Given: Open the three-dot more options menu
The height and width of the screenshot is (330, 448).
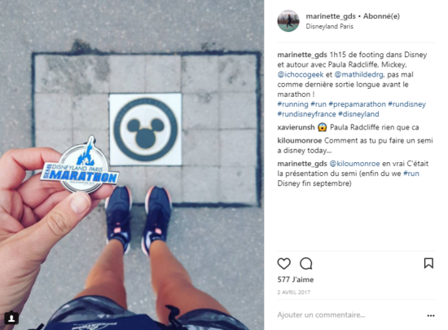Looking at the screenshot, I should pyautogui.click(x=431, y=315).
